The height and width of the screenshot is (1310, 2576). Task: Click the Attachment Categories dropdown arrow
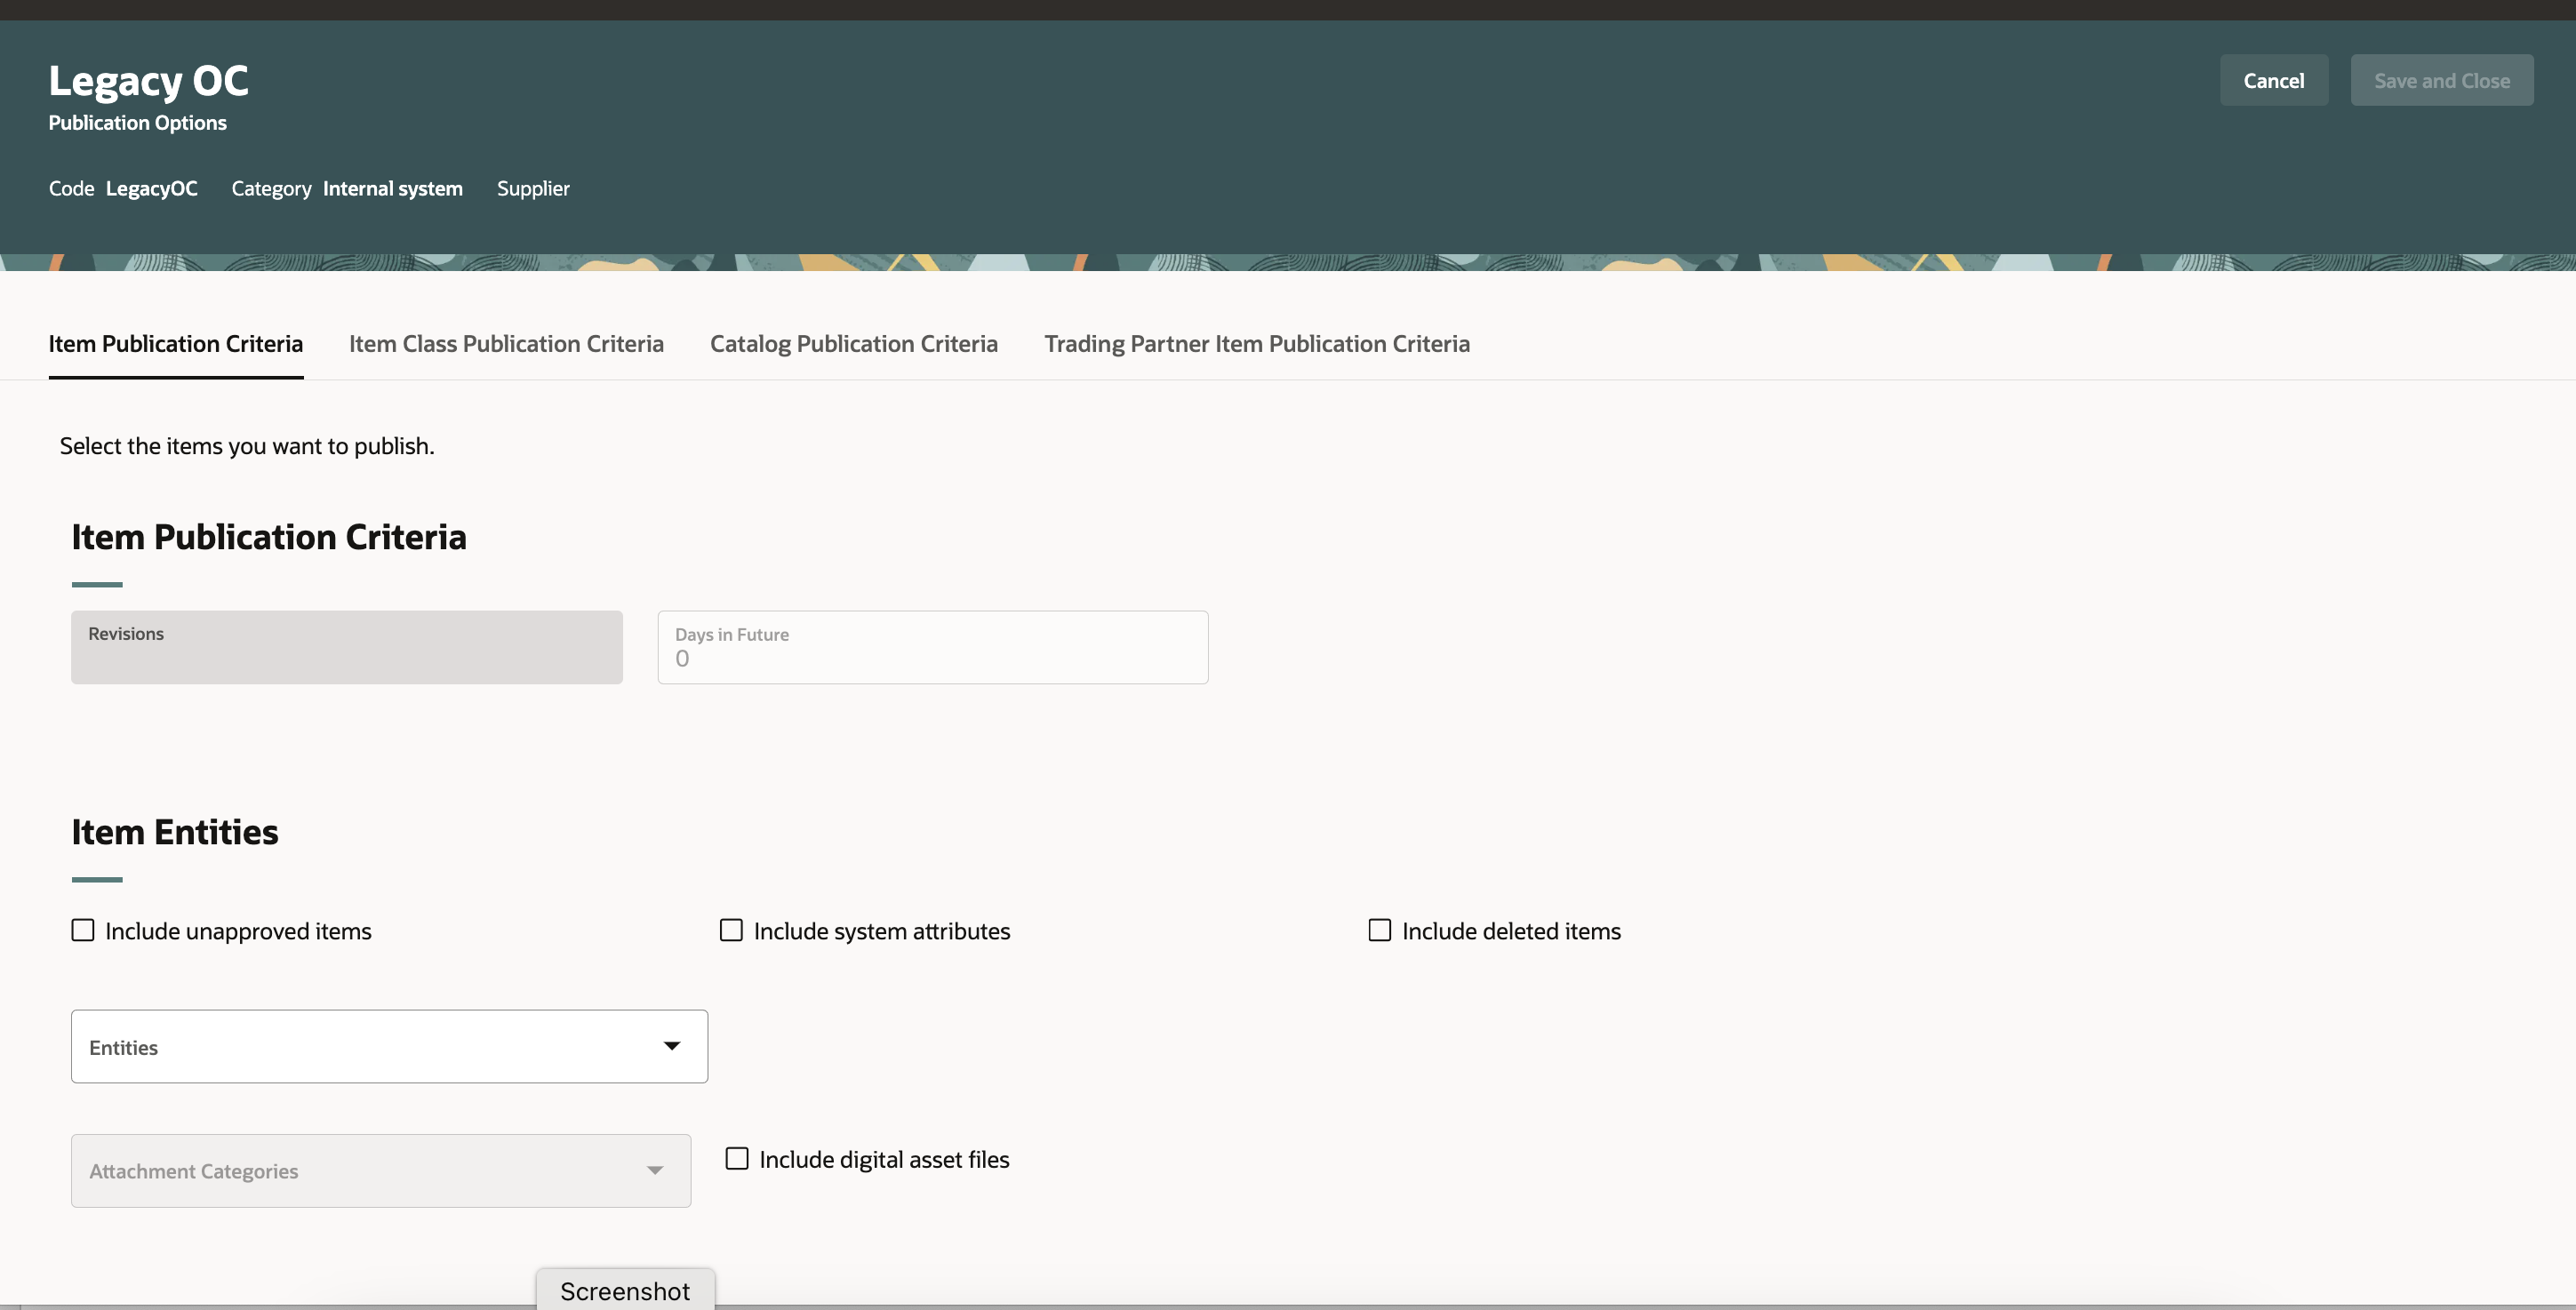coord(656,1170)
